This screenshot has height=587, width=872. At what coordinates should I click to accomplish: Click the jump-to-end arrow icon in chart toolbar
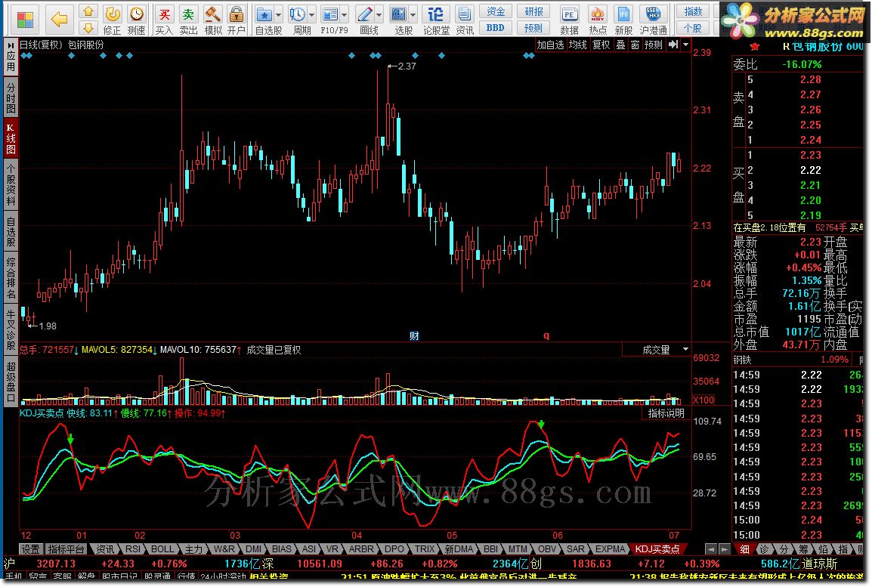click(673, 45)
